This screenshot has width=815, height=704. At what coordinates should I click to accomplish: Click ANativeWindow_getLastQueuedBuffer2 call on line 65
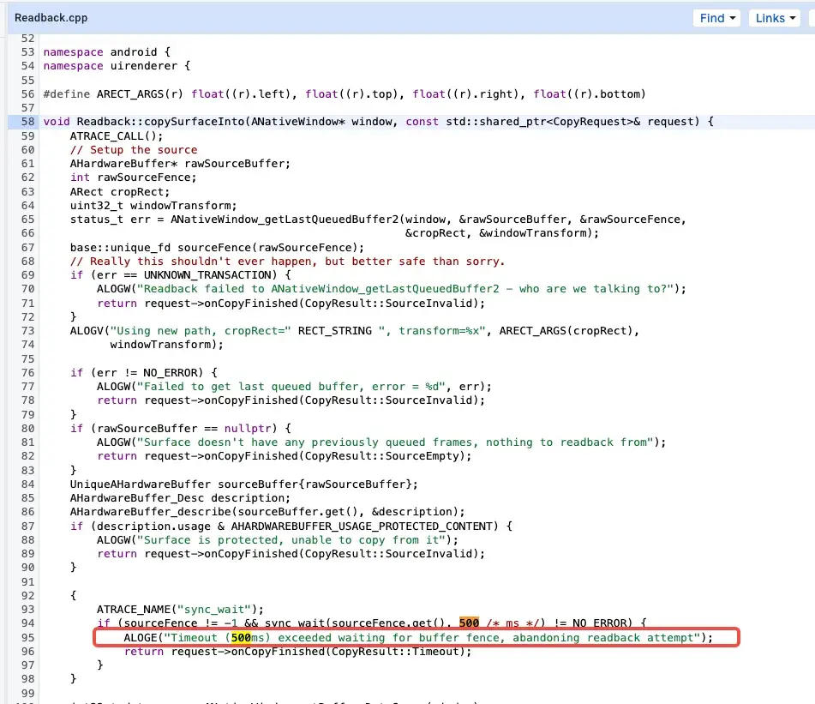[285, 220]
